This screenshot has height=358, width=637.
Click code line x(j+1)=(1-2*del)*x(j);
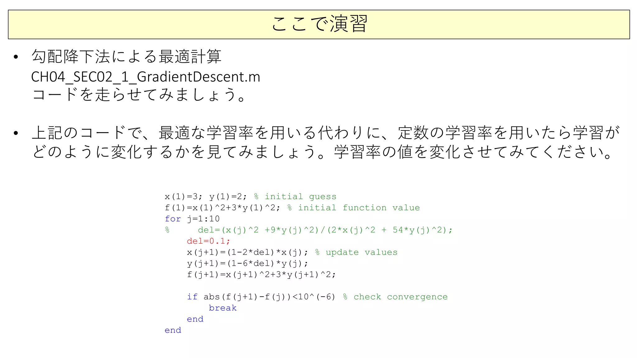(x=248, y=252)
